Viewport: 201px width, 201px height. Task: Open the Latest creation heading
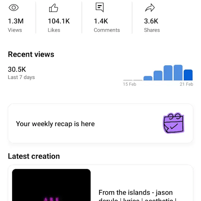click(x=34, y=156)
